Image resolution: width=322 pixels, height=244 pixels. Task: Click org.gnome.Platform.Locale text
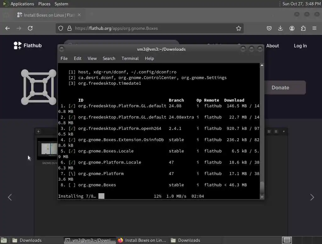109,162
